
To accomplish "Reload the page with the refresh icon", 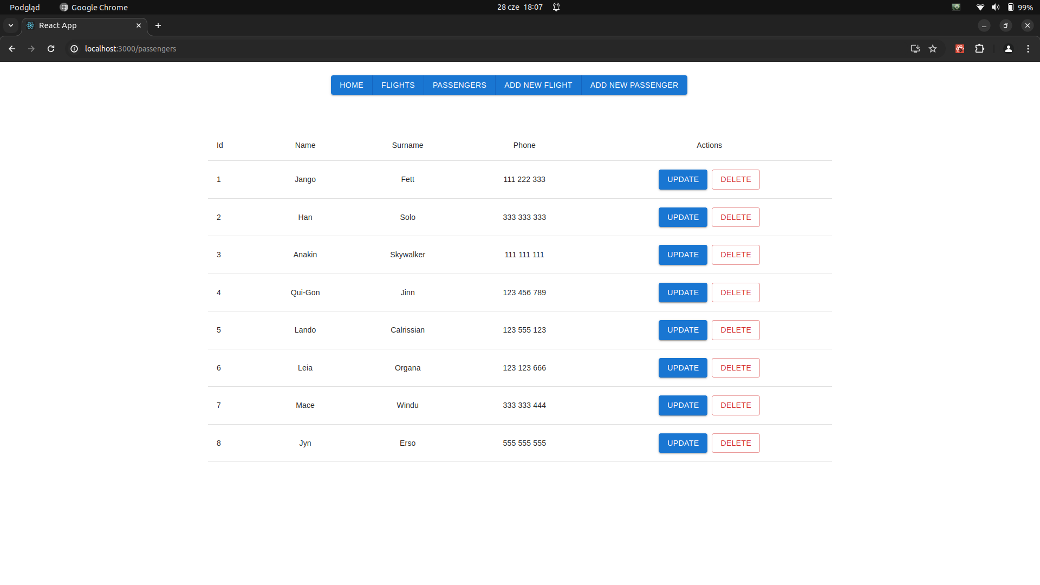I will (51, 49).
